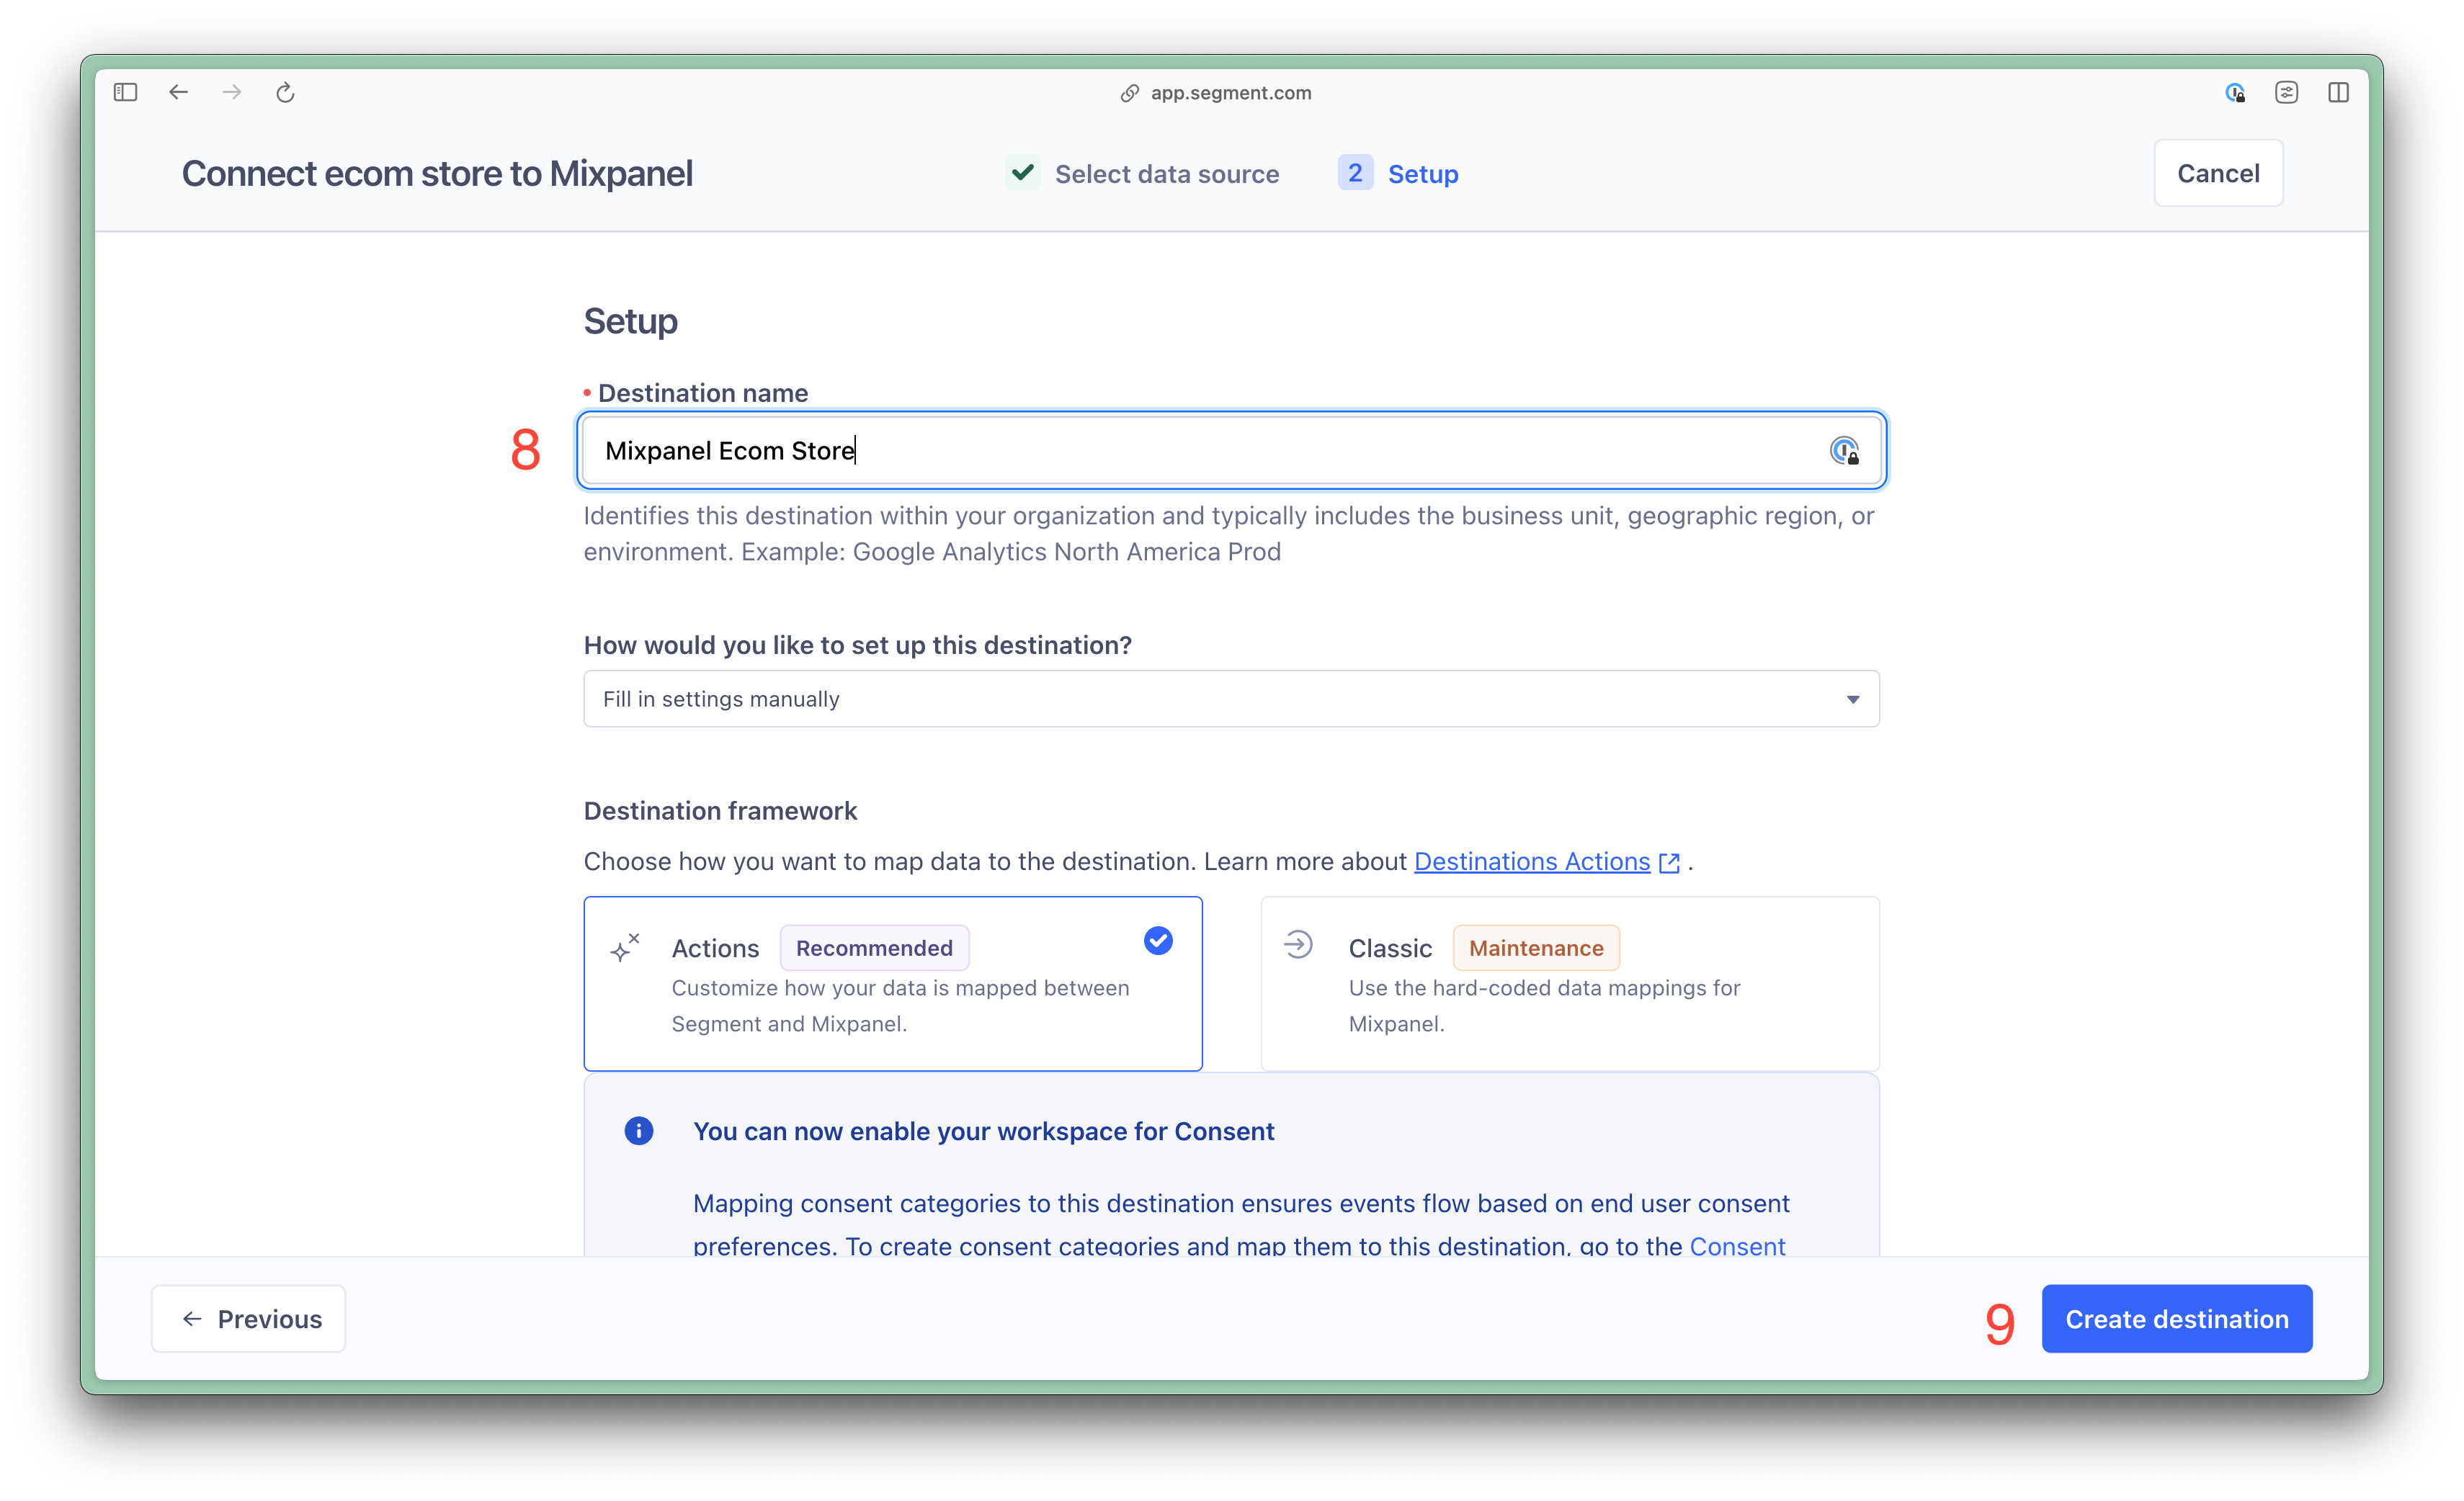Reload the page with refresh icon

[285, 93]
